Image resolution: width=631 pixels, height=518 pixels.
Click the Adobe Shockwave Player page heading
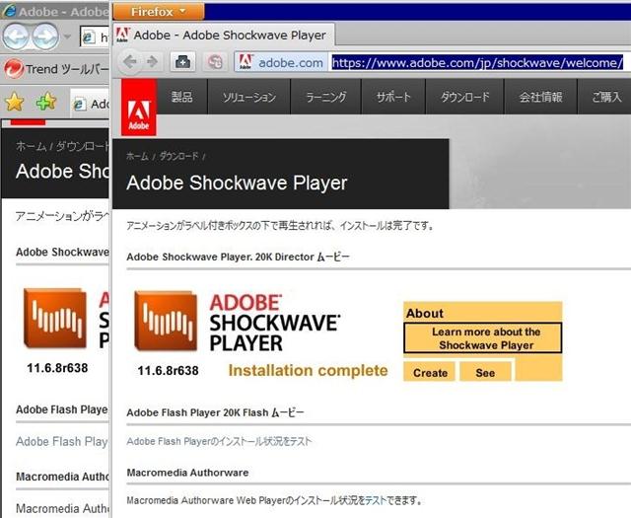[237, 183]
